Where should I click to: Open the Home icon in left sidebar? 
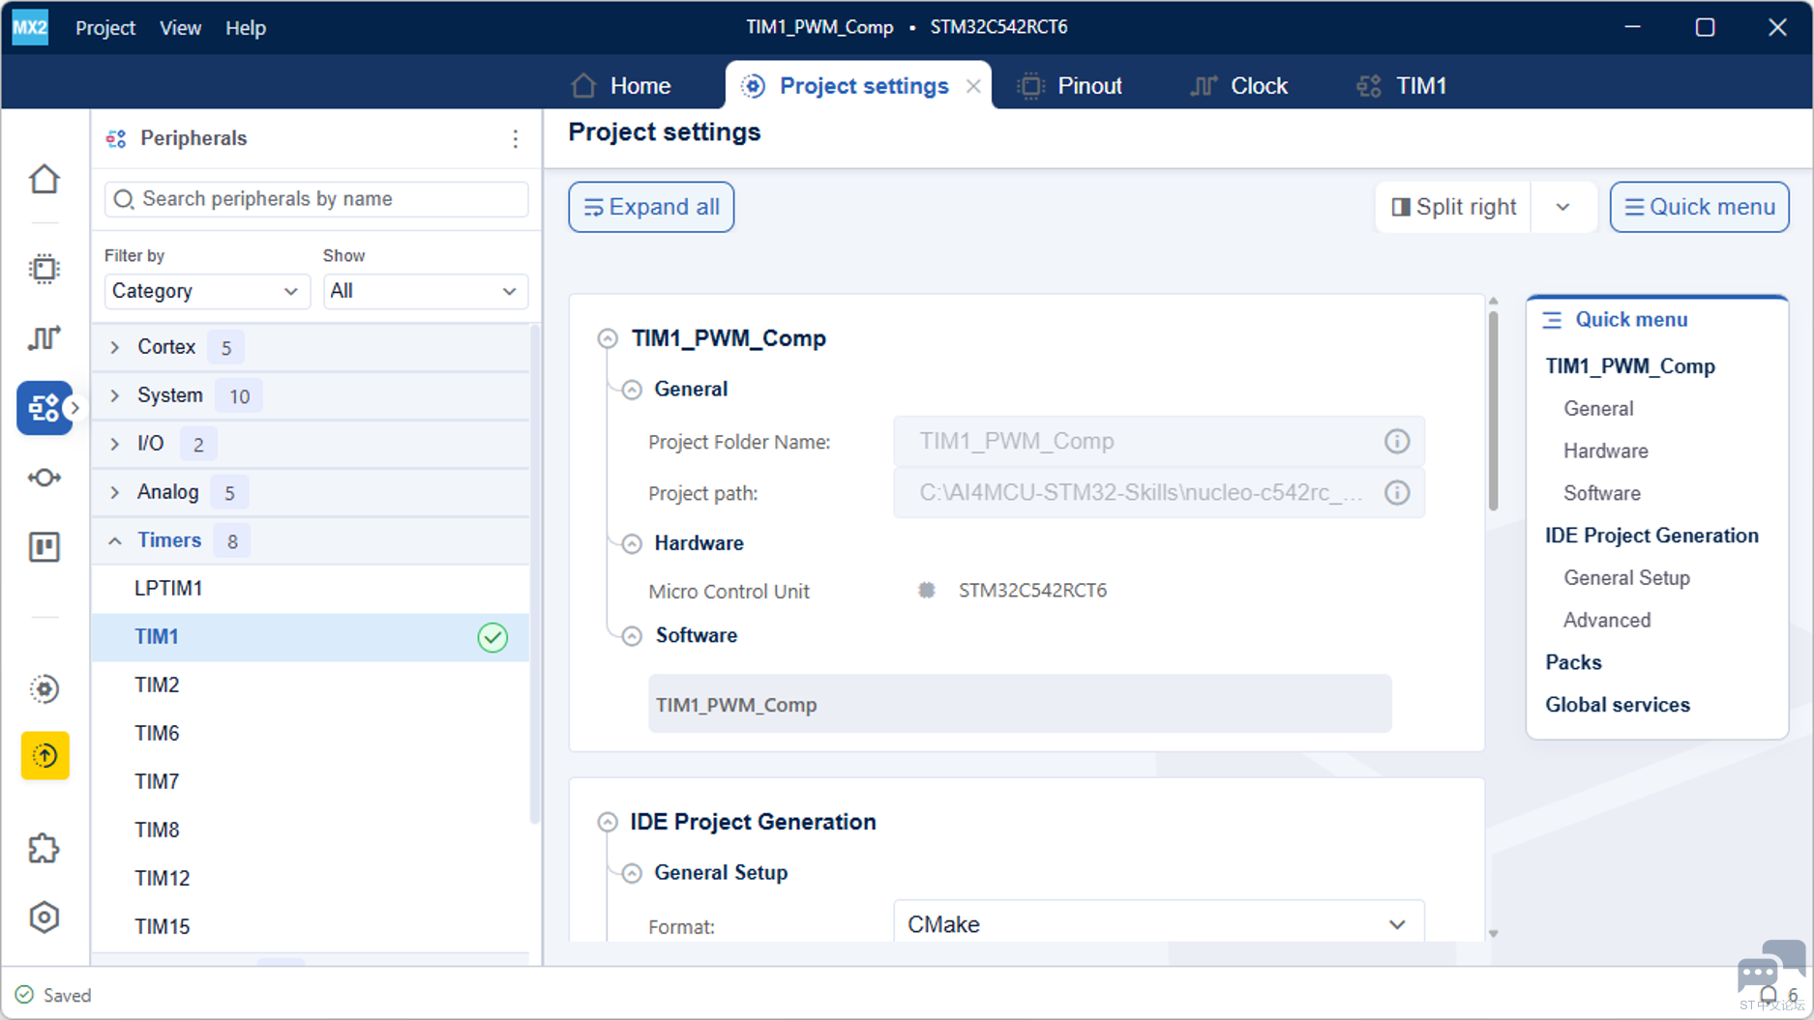45,180
